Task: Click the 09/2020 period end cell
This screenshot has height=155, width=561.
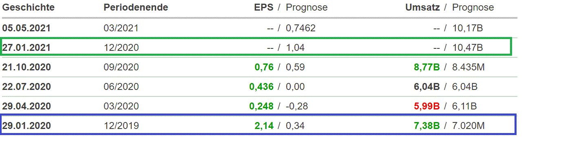Action: tap(121, 67)
